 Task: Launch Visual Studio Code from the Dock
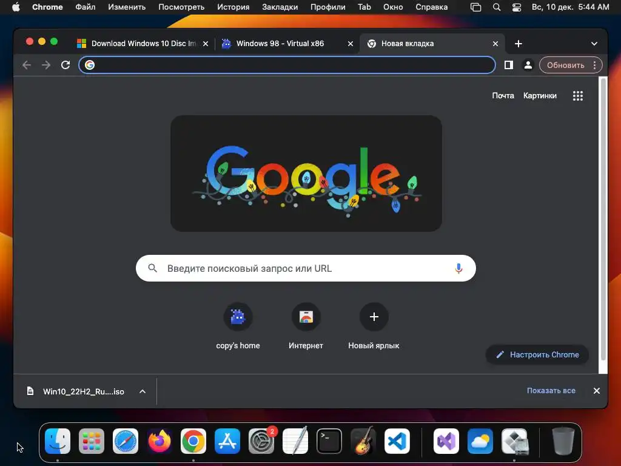click(397, 441)
